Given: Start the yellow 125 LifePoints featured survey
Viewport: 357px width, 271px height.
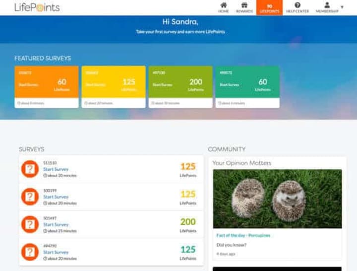Looking at the screenshot, I should pyautogui.click(x=114, y=87).
